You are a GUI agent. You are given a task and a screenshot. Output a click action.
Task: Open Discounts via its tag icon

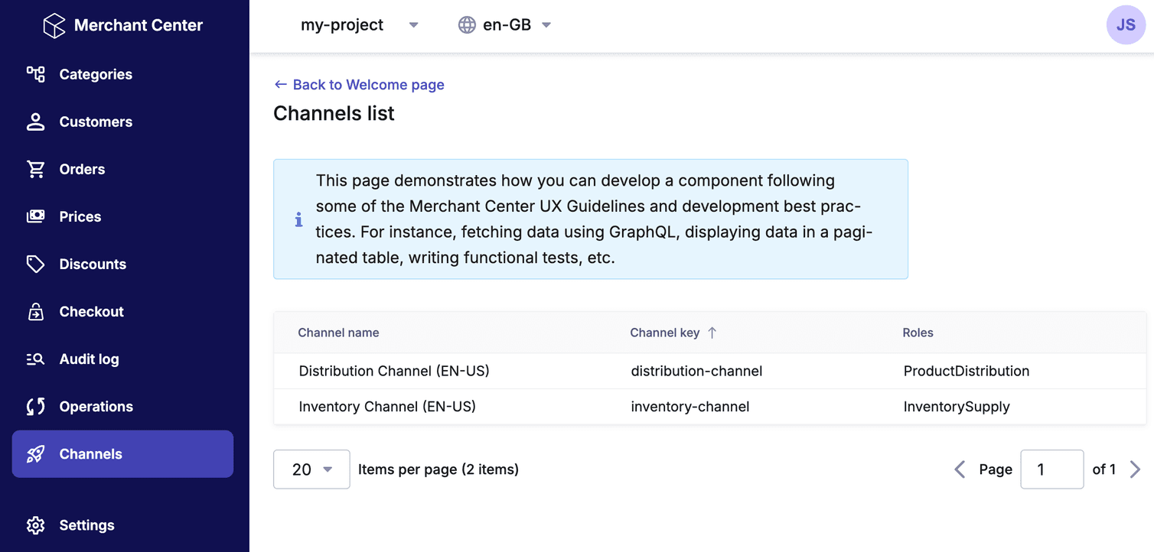pyautogui.click(x=35, y=264)
